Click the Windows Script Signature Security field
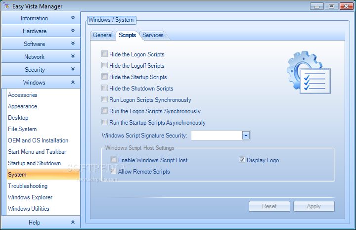 [x=221, y=136]
